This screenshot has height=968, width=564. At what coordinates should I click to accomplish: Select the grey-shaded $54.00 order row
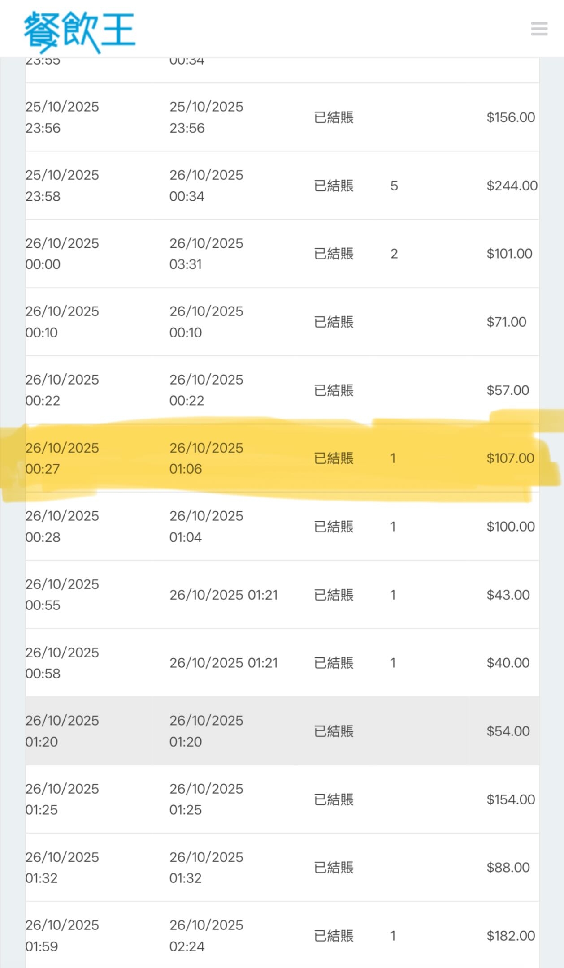282,731
